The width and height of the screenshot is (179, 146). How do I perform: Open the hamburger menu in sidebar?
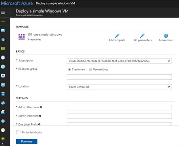[3, 12]
